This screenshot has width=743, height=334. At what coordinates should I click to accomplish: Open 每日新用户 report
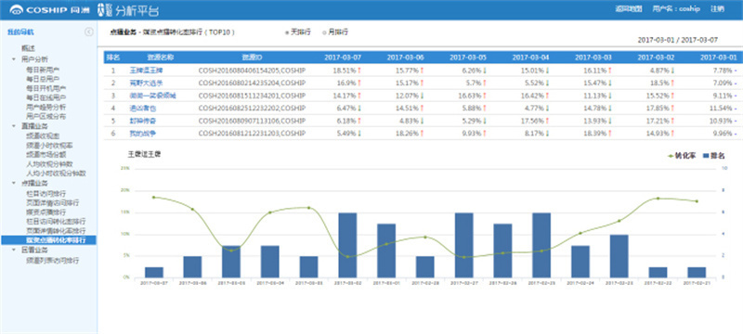(x=43, y=70)
